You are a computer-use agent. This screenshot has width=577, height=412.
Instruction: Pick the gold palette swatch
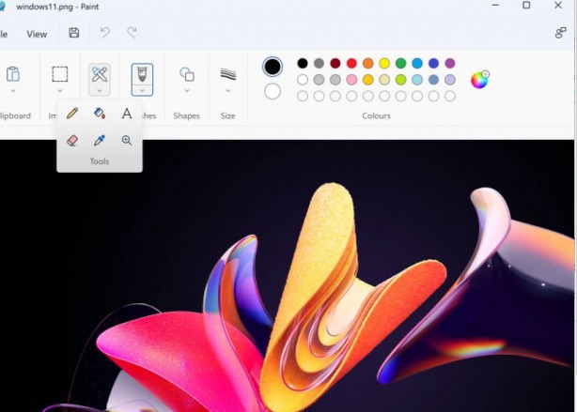click(x=368, y=80)
